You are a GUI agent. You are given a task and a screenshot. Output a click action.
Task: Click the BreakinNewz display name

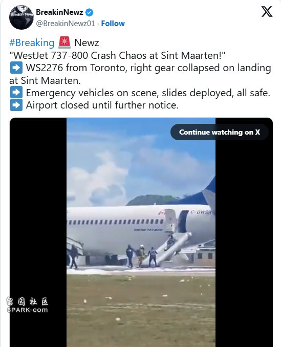[x=59, y=12]
